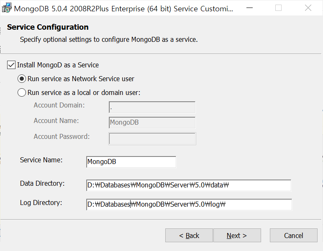
Task: Click the Data Directory label
Action: click(42, 184)
